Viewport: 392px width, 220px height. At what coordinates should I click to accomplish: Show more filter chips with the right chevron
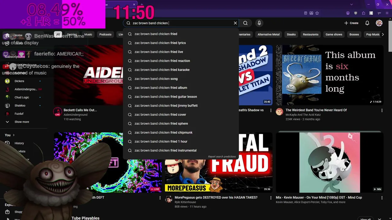pyautogui.click(x=383, y=35)
